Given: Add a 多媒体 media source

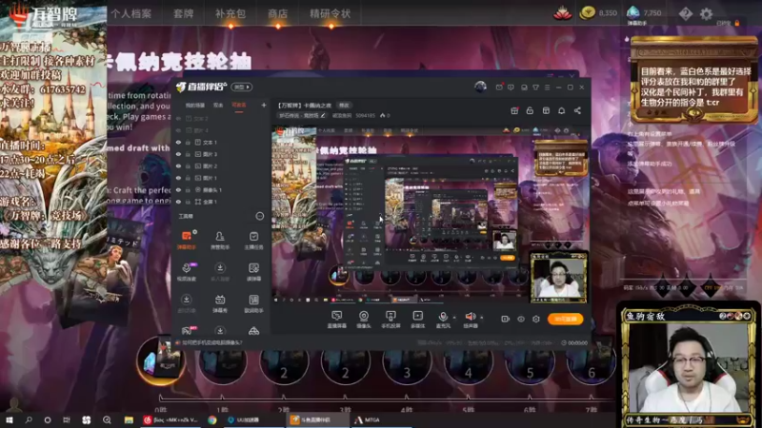Looking at the screenshot, I should click(x=417, y=320).
